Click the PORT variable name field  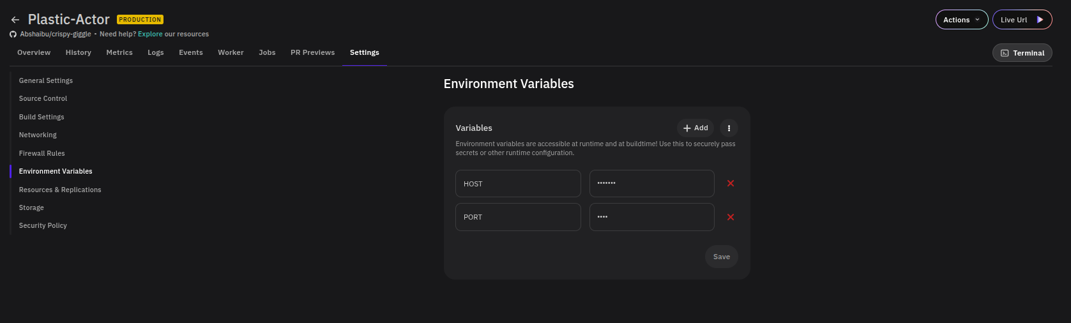(x=518, y=217)
